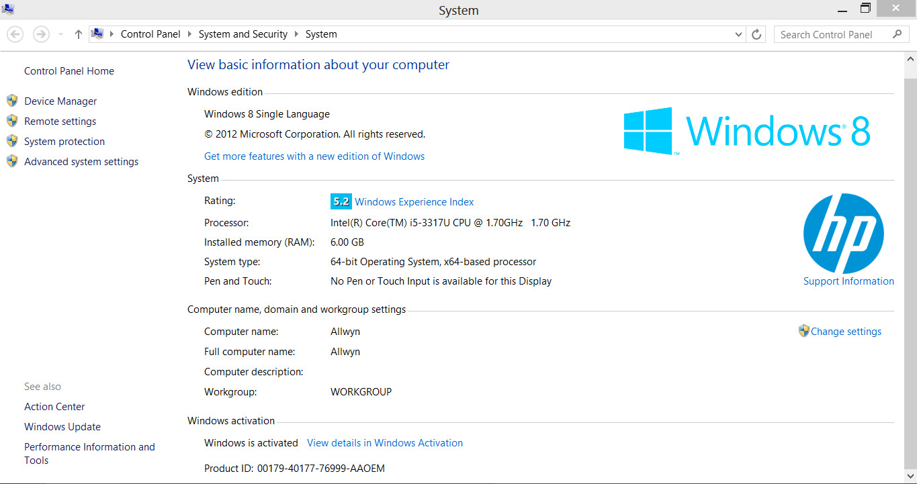917x484 pixels.
Task: Click the 5.2 rating badge
Action: coord(341,201)
